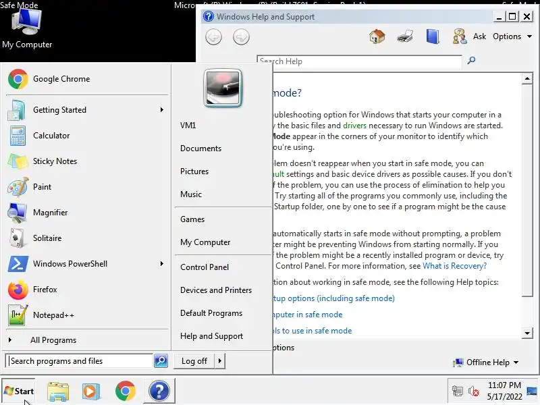Open Help and Support from Start menu
Image resolution: width=540 pixels, height=405 pixels.
(x=211, y=336)
